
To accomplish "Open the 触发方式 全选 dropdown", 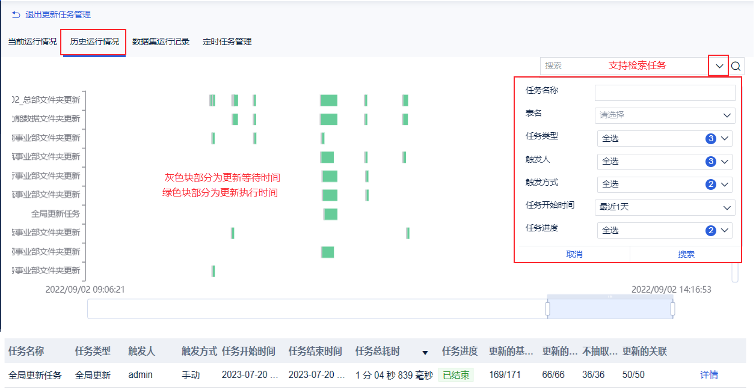I will 665,184.
